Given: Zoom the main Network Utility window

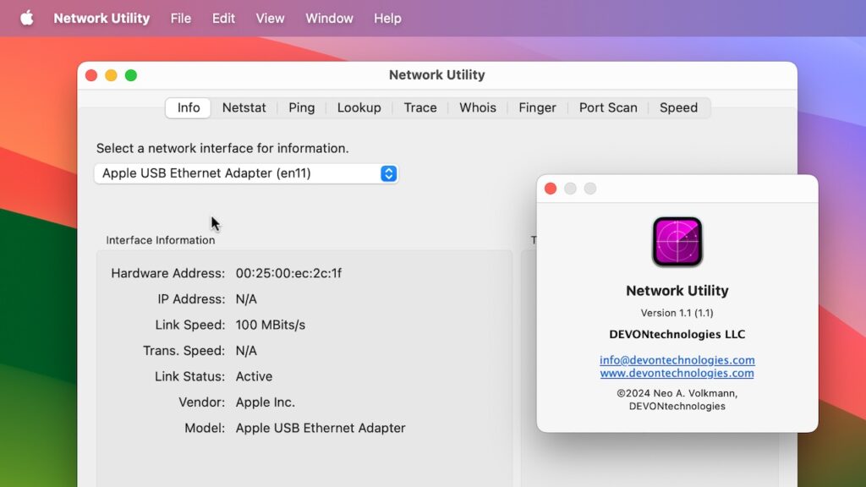Looking at the screenshot, I should coord(131,75).
